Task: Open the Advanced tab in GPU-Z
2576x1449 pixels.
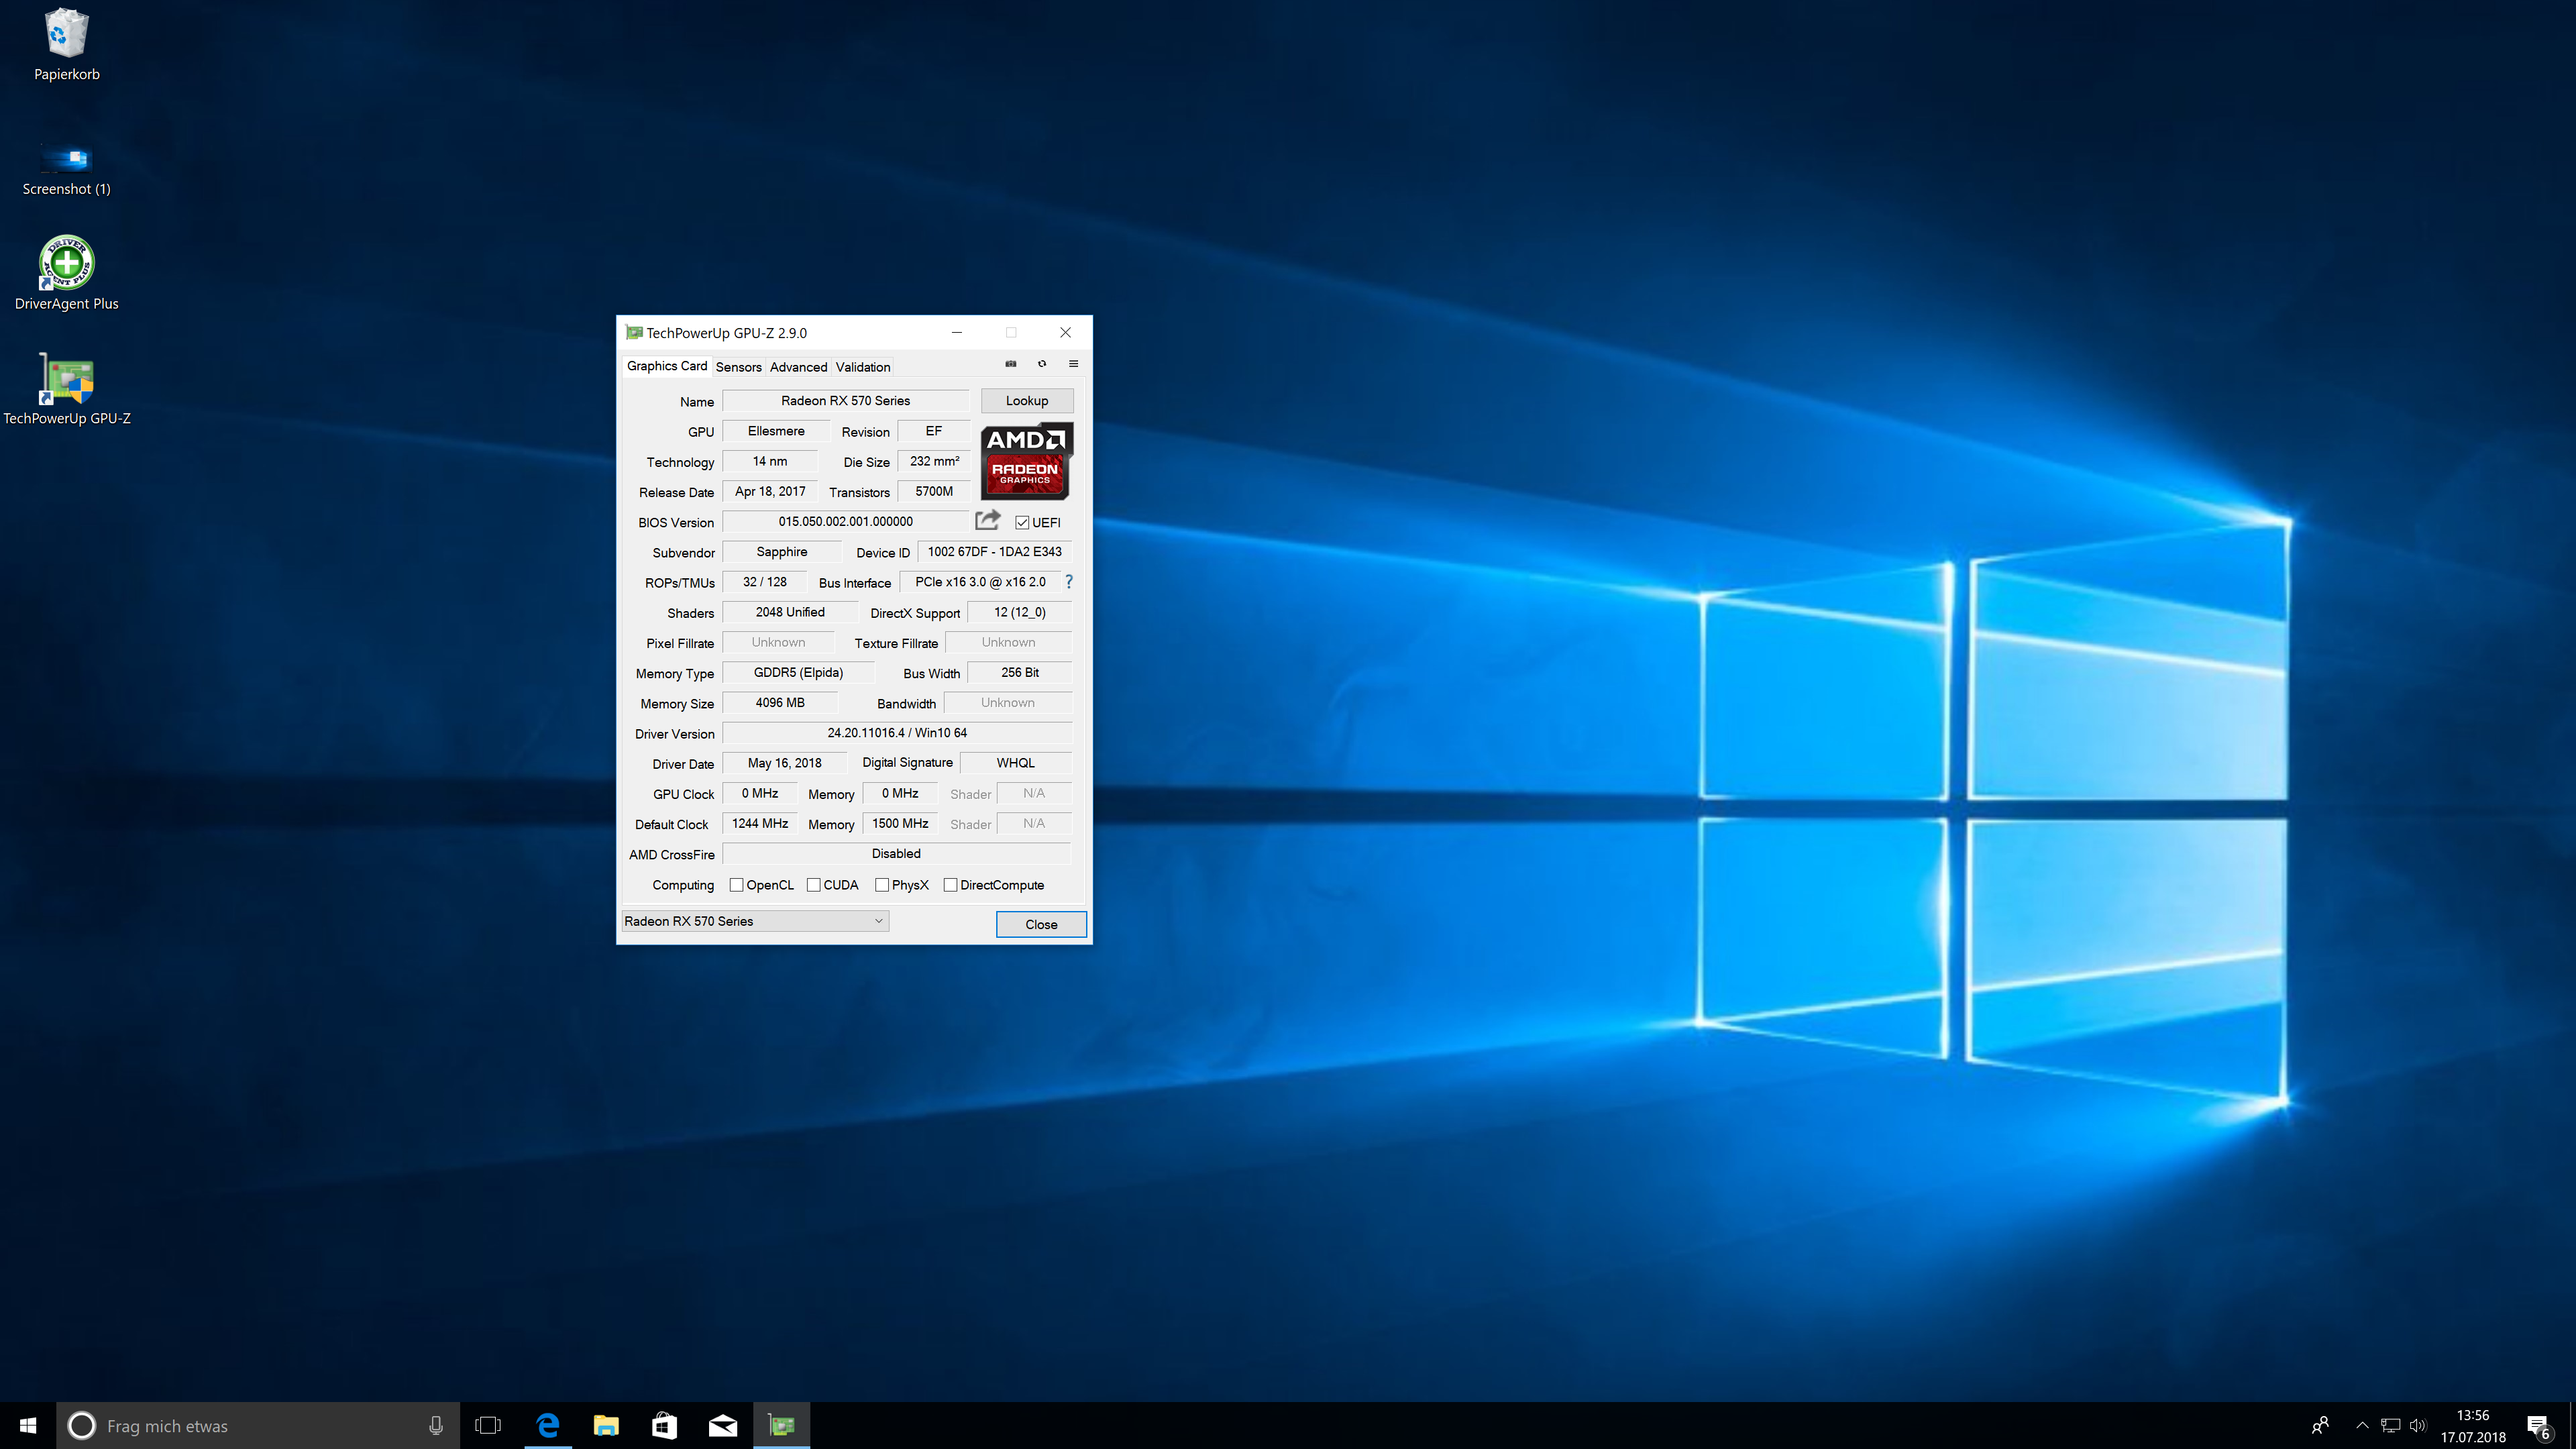Action: coord(798,367)
